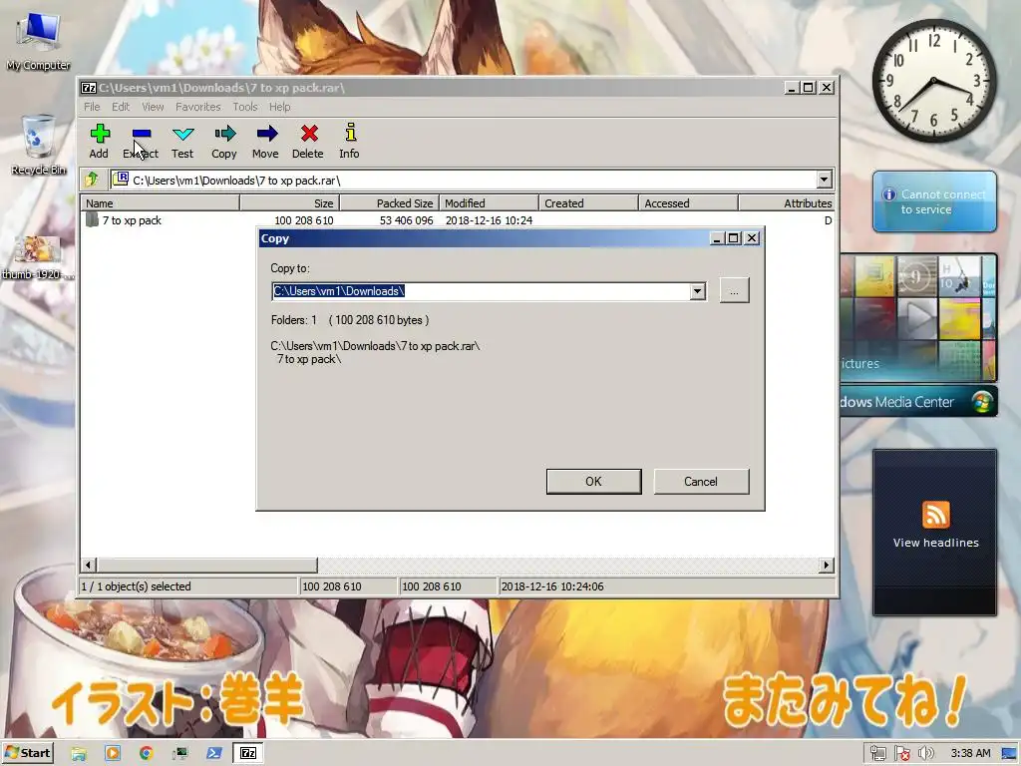
Task: Select the 7 to xp pack row name
Action: click(132, 220)
